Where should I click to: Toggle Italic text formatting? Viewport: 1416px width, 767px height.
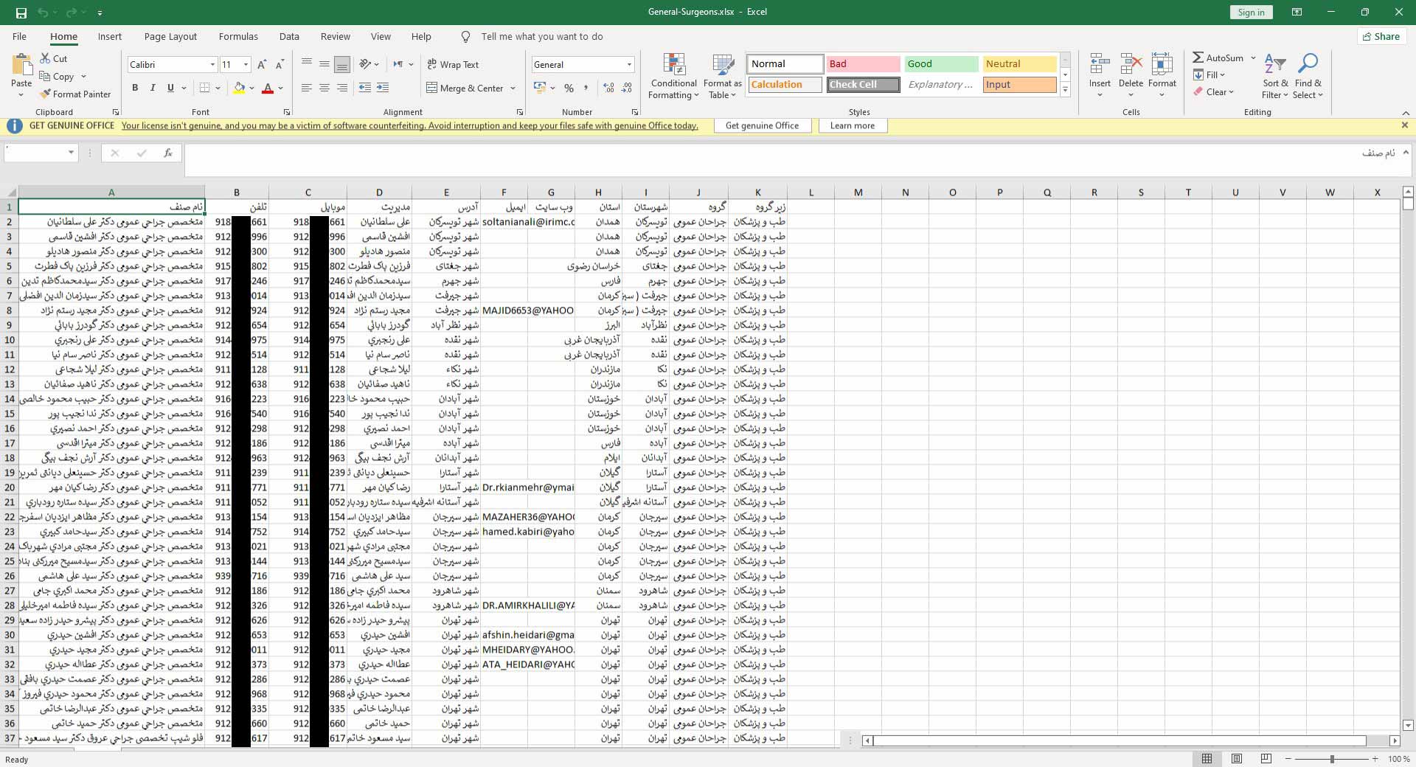coord(153,88)
